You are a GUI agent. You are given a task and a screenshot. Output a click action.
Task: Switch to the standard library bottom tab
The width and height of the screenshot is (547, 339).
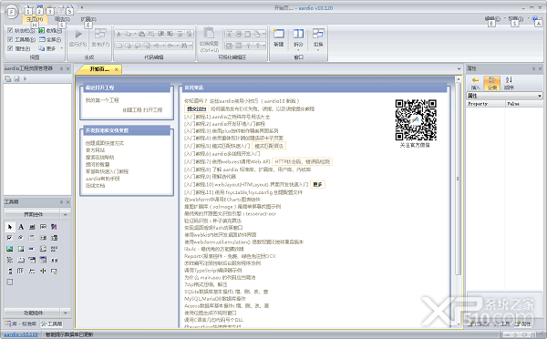point(21,324)
